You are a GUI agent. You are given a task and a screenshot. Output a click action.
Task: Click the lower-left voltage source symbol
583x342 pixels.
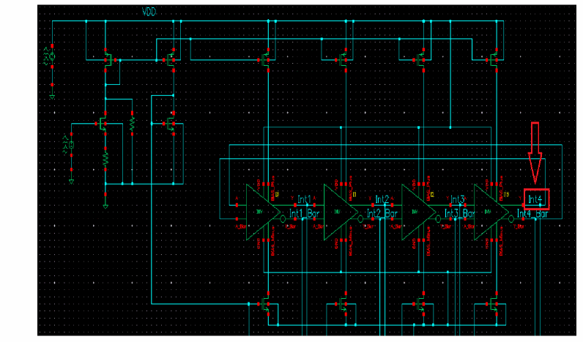[x=71, y=145]
